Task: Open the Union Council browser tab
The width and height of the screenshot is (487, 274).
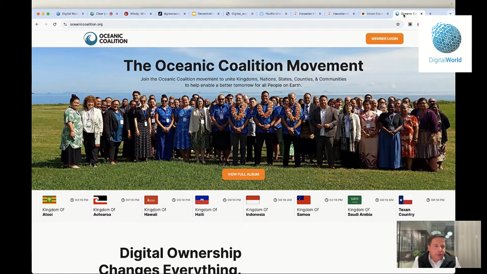Action: pyautogui.click(x=373, y=14)
